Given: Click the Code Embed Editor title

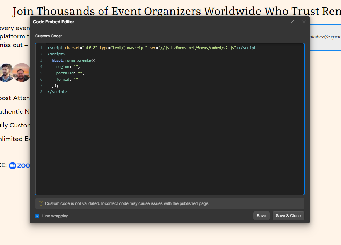Looking at the screenshot, I should (53, 22).
